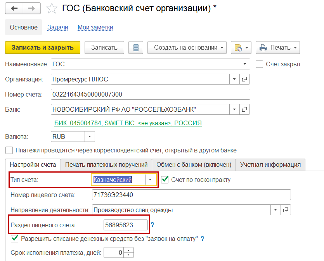Enable payments via correspondent account checkbox
This screenshot has height=261, width=324.
pos(9,150)
